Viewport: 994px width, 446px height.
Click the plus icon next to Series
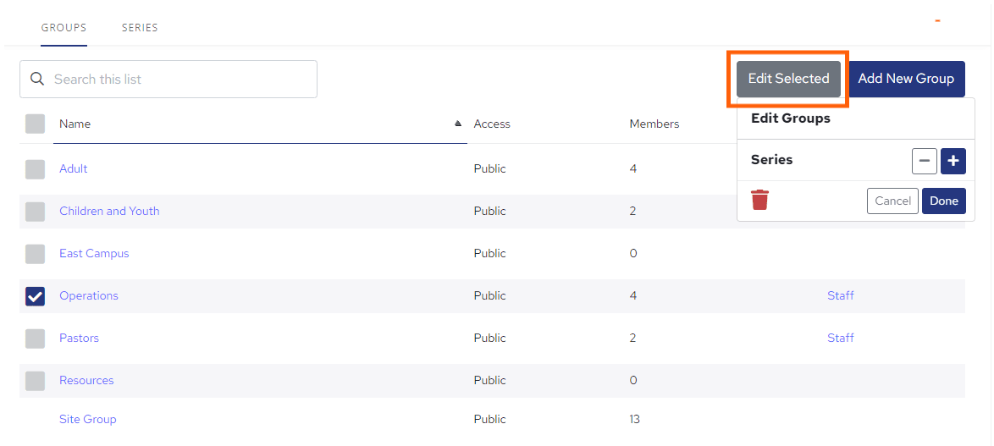[953, 161]
